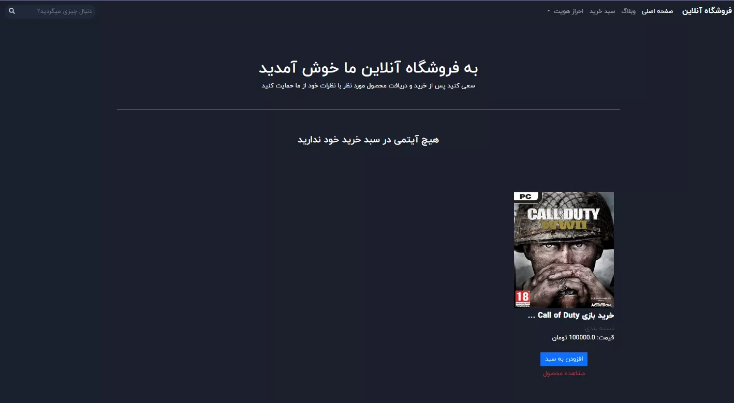The height and width of the screenshot is (403, 734).
Task: Click the PC badge on the game cover
Action: (526, 197)
